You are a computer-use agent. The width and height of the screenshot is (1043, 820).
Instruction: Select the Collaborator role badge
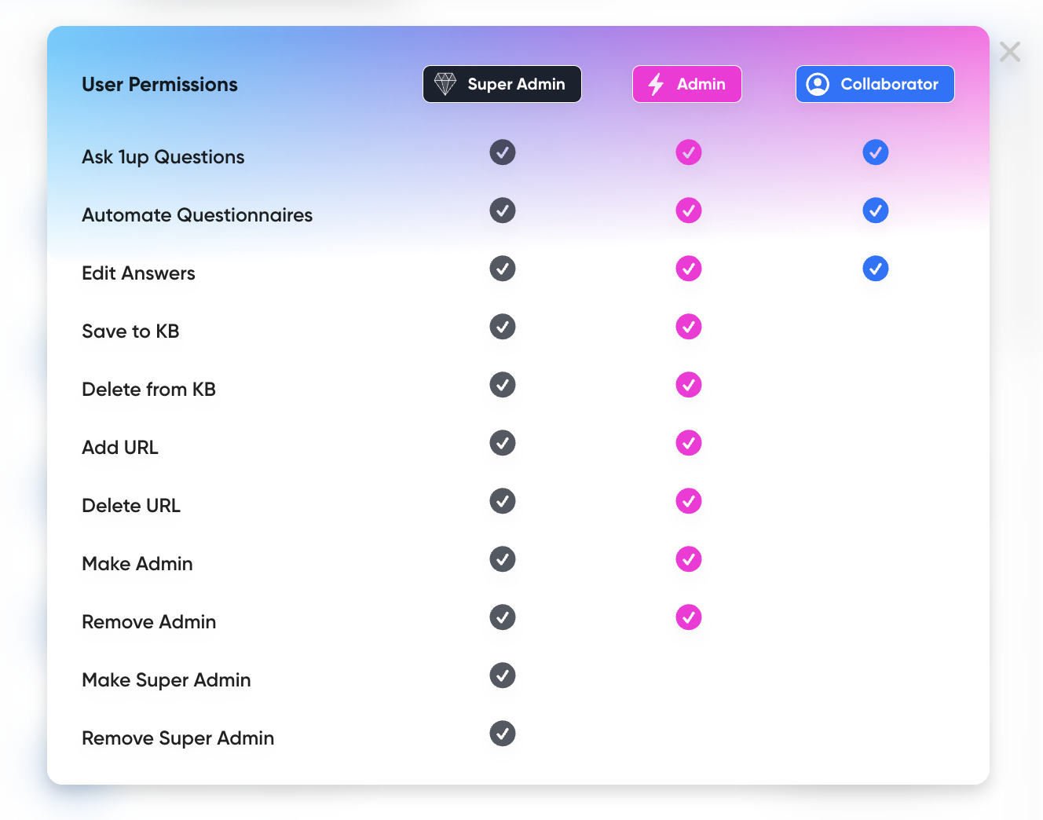[x=875, y=84]
